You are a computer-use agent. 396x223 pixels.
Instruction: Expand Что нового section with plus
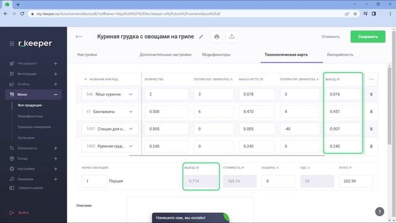click(56, 63)
